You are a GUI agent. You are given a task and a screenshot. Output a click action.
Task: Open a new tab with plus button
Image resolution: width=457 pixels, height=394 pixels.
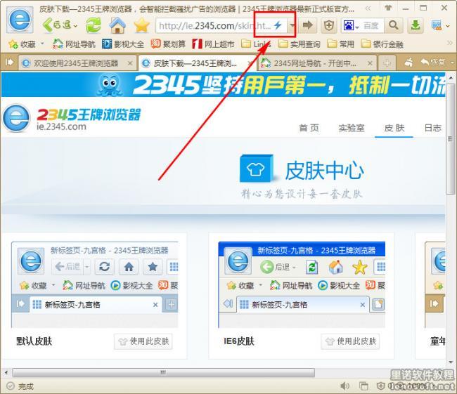[x=387, y=63]
